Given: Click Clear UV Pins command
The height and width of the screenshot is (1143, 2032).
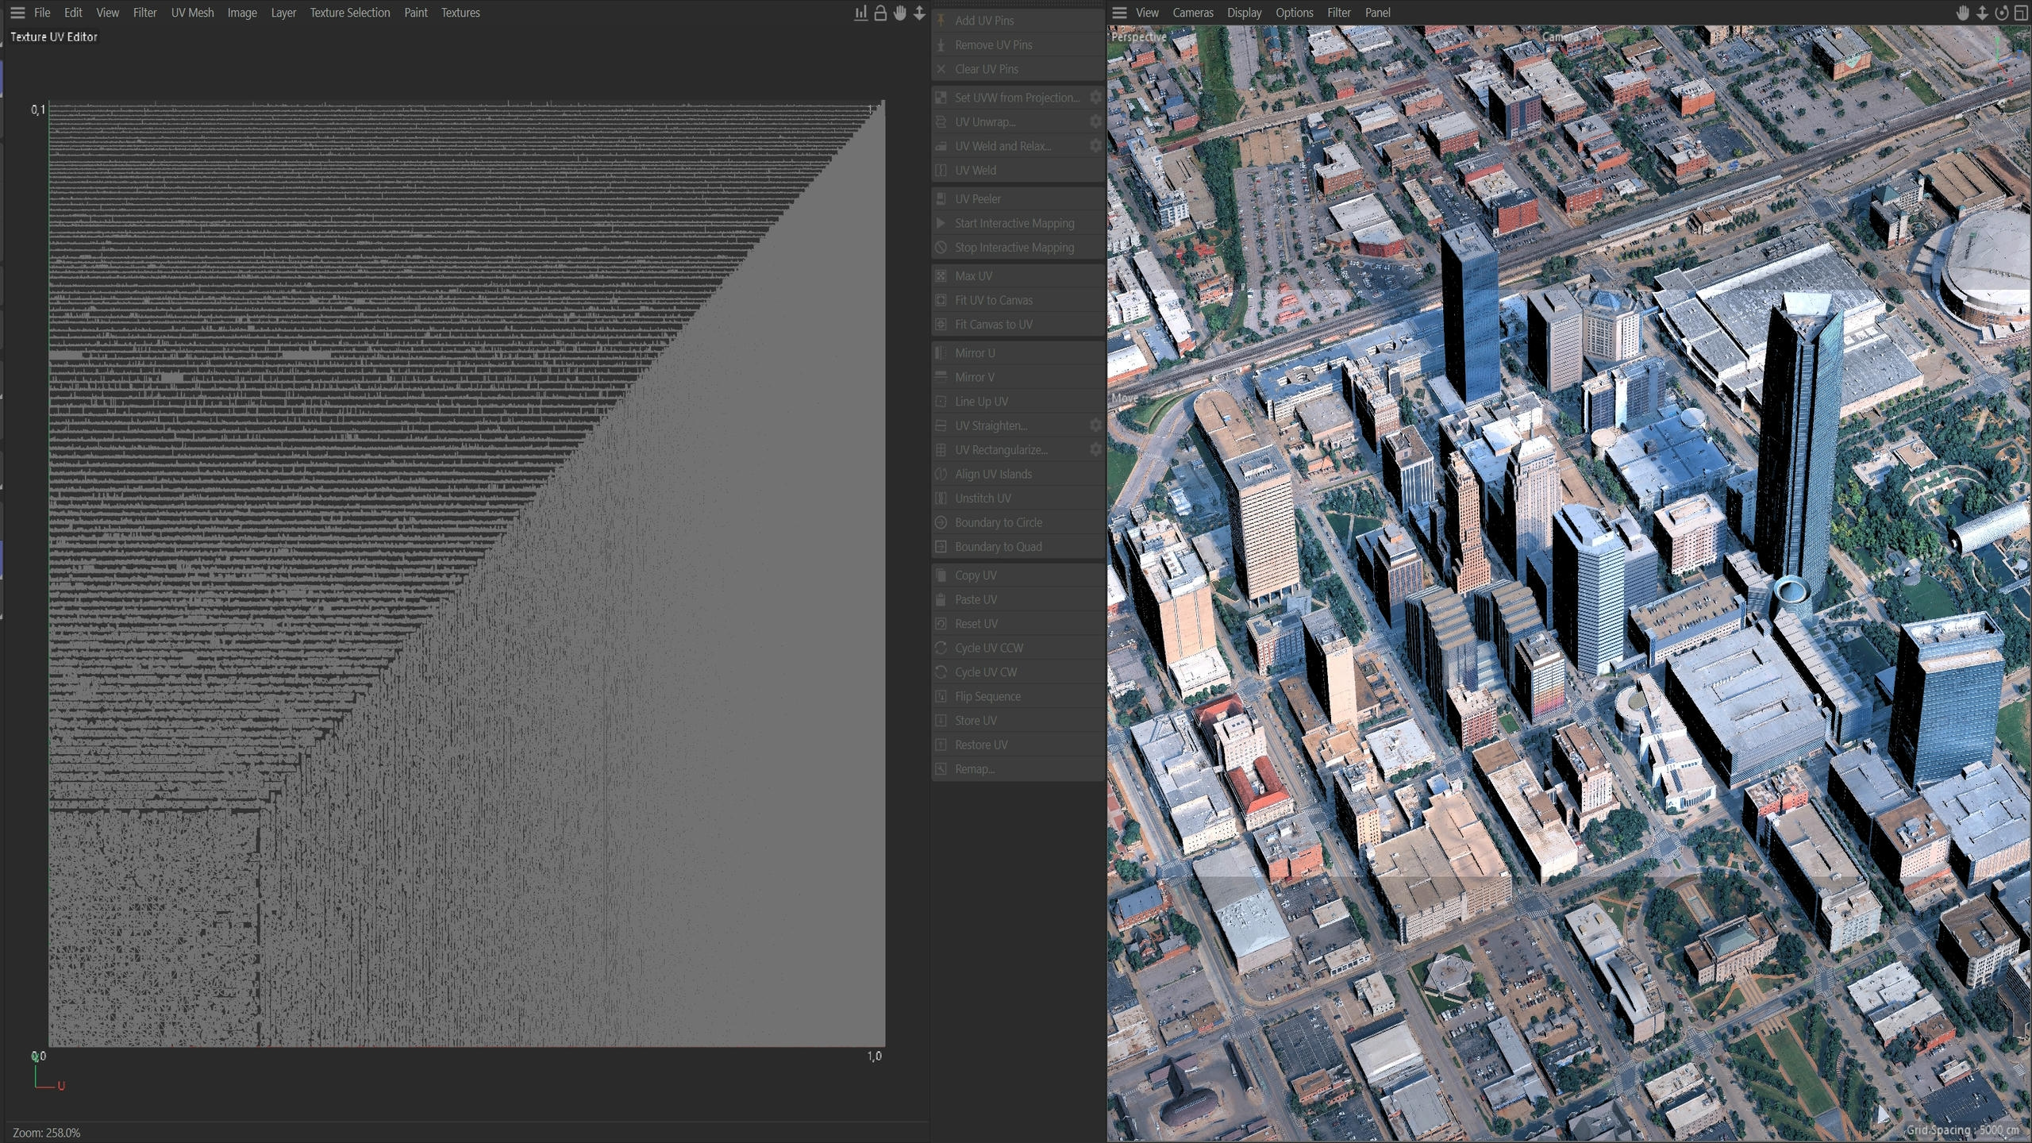Looking at the screenshot, I should click(1017, 69).
